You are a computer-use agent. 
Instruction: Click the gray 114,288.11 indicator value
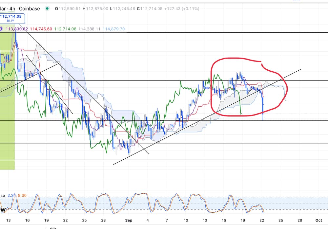(90, 29)
